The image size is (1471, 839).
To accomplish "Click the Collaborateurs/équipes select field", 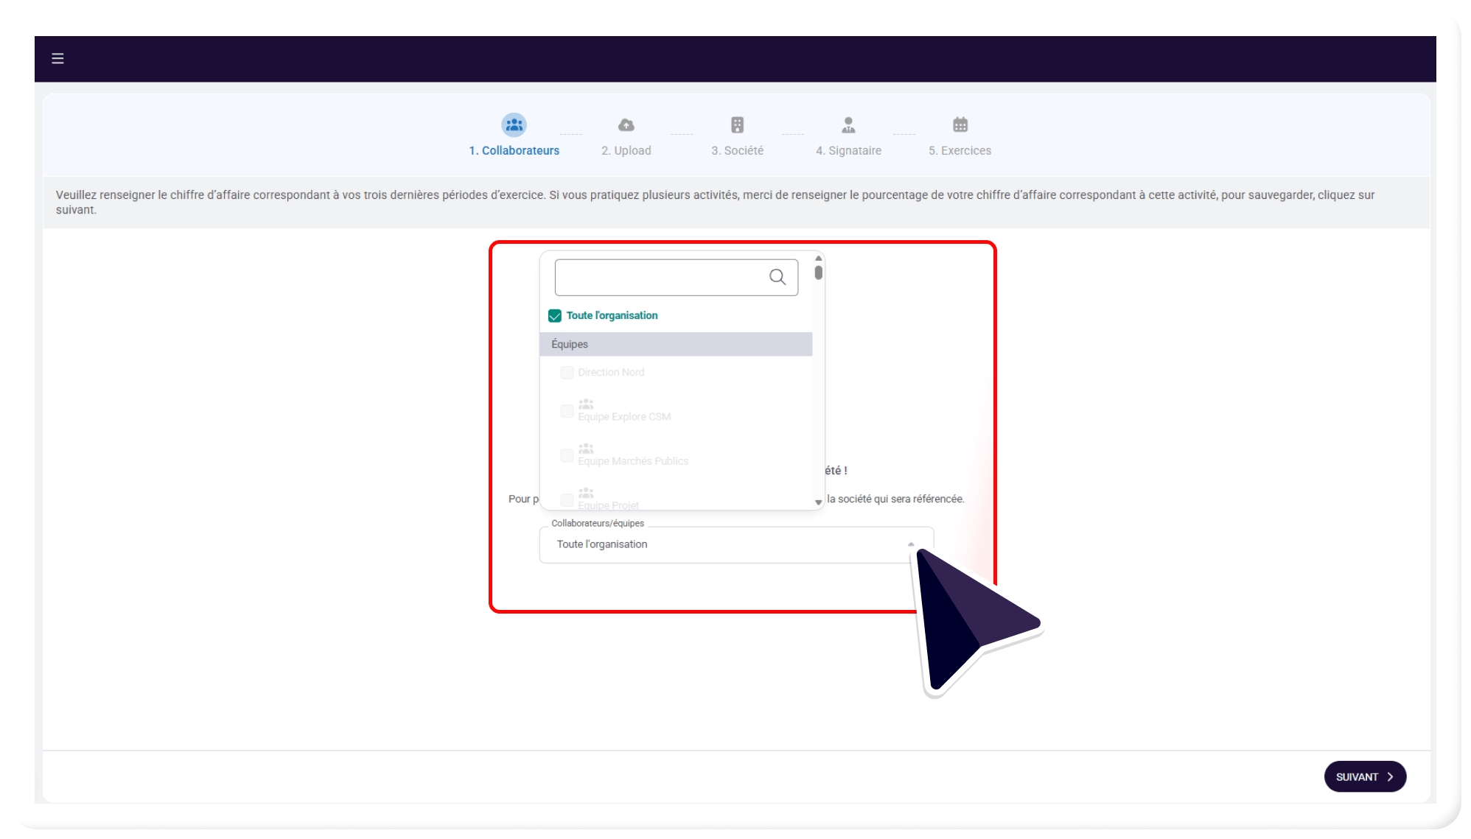I will click(x=736, y=545).
